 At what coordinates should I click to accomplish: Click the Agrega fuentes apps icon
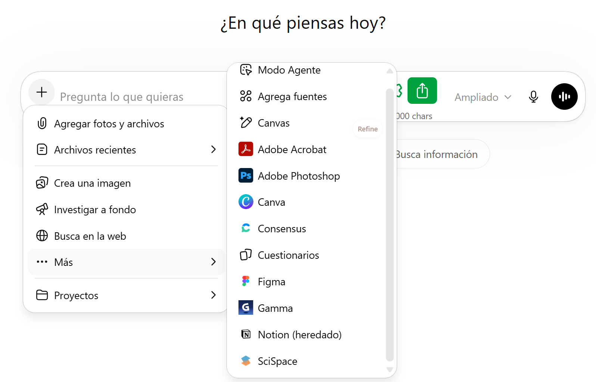pyautogui.click(x=246, y=96)
